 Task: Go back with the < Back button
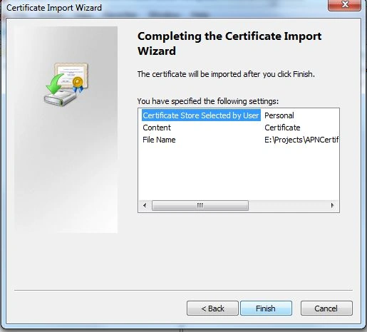[212, 308]
